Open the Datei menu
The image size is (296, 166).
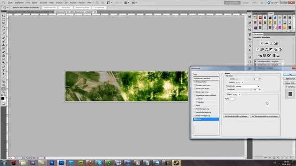(10, 3)
